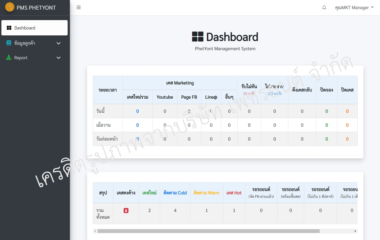Click the รวมทั้งหมด row label
Image resolution: width=380 pixels, height=240 pixels.
(x=103, y=214)
